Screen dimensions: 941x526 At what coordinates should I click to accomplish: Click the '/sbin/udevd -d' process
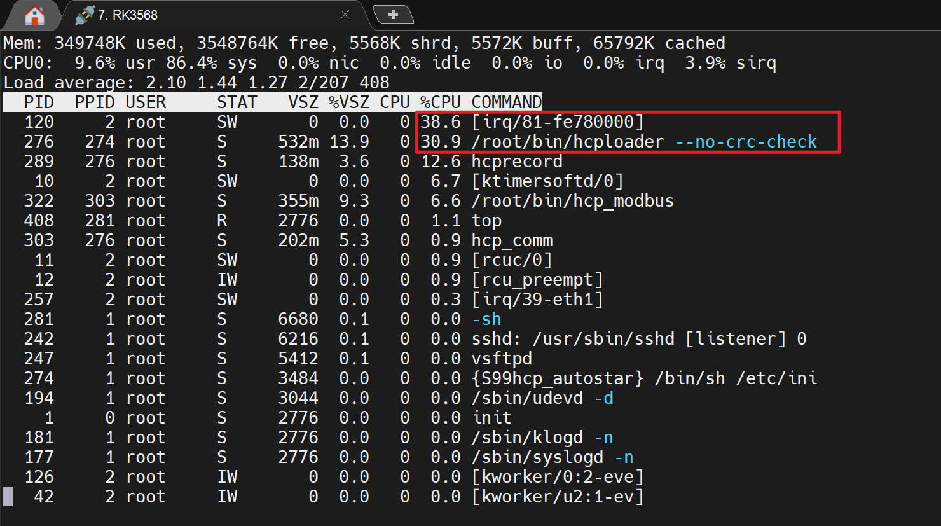(542, 398)
